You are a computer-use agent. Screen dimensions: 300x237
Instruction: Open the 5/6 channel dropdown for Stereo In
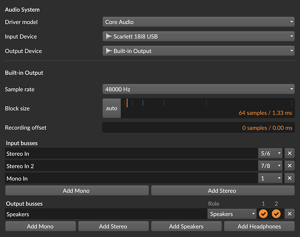[270, 154]
